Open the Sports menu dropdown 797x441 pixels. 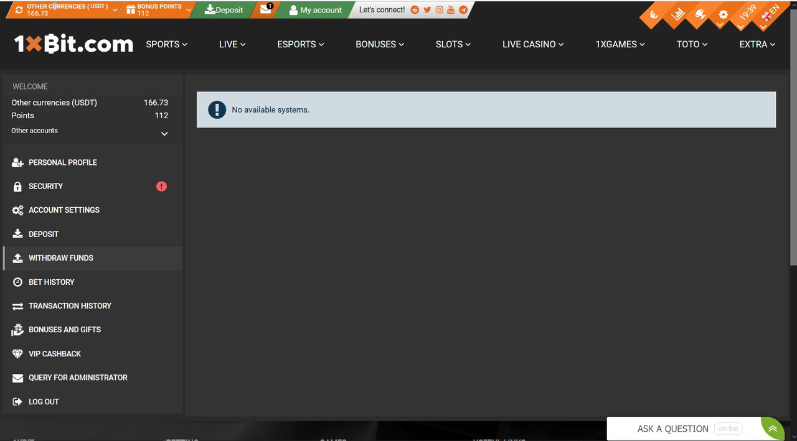(x=166, y=44)
